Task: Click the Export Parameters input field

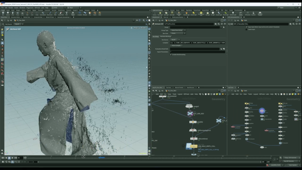Action: pos(197,52)
